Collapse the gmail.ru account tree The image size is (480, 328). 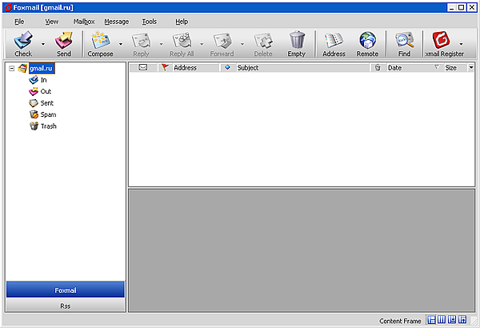pos(12,69)
